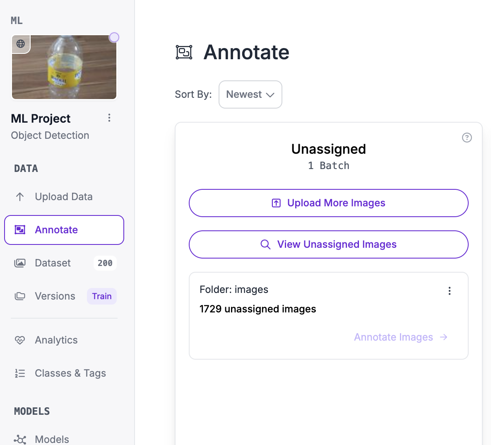The width and height of the screenshot is (491, 445).
Task: Click the Dataset pictures icon in sidebar
Action: pos(20,263)
